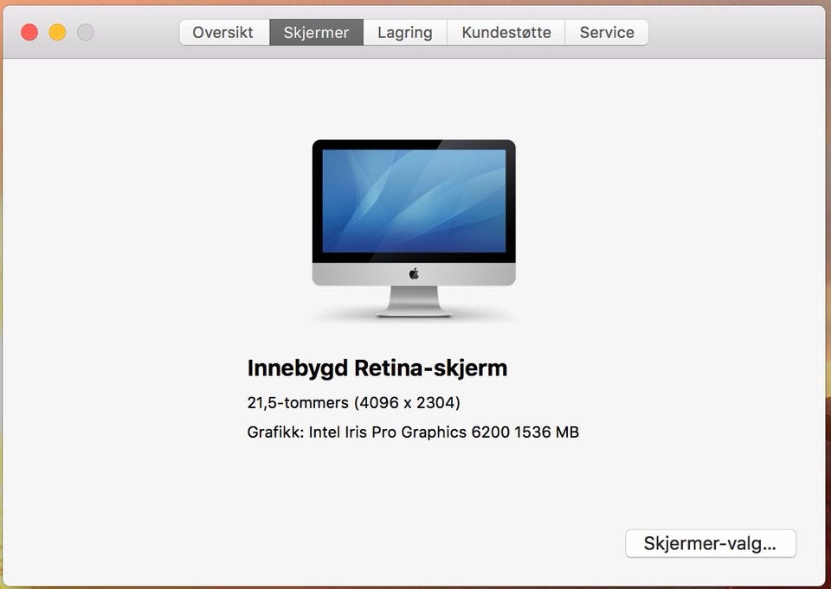Viewport: 831px width, 589px height.
Task: Select the Skjermer tab
Action: (x=317, y=32)
